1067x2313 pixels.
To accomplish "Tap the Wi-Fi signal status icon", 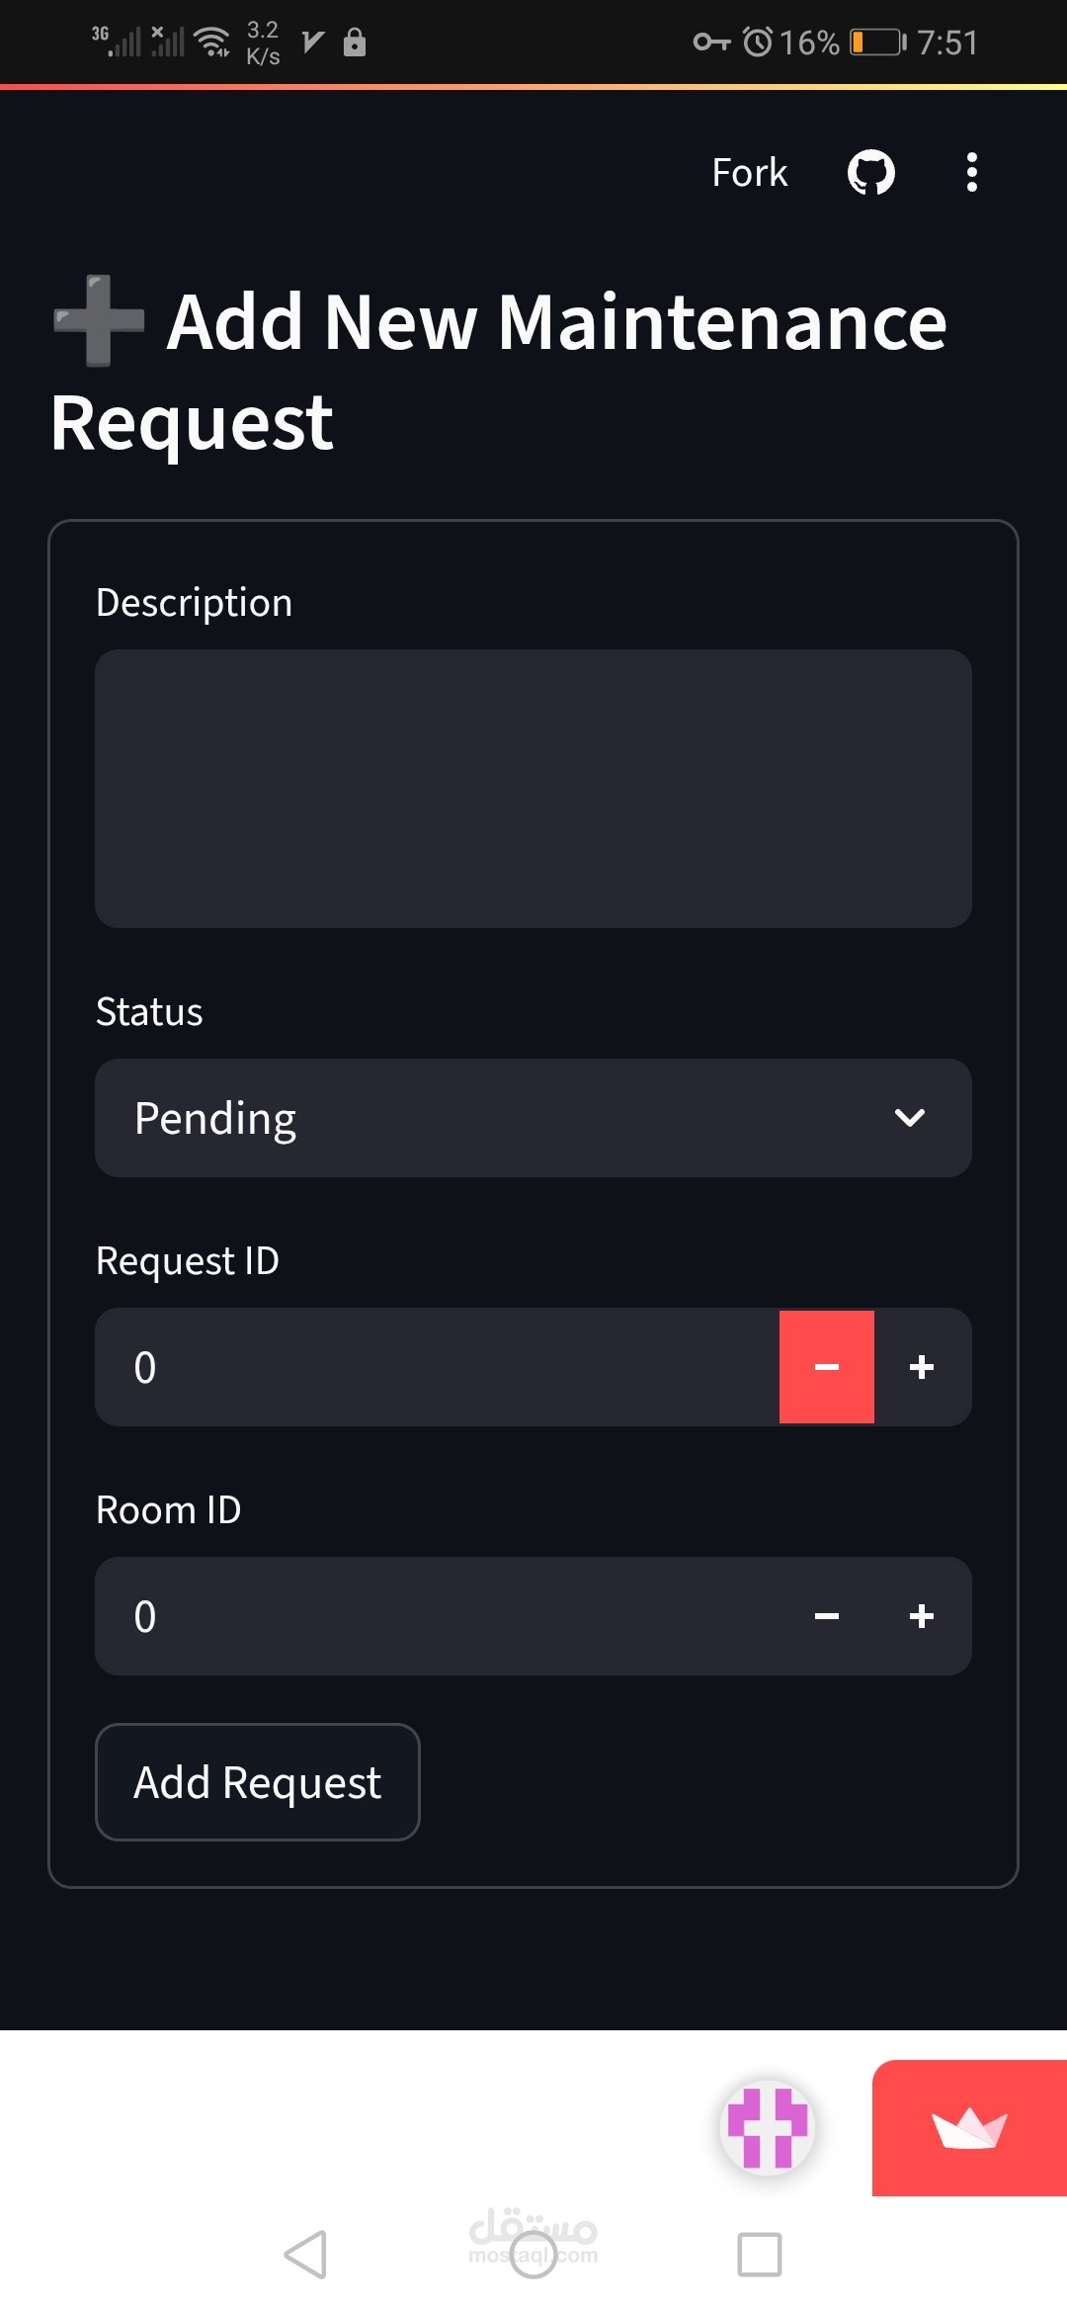I will (x=211, y=43).
